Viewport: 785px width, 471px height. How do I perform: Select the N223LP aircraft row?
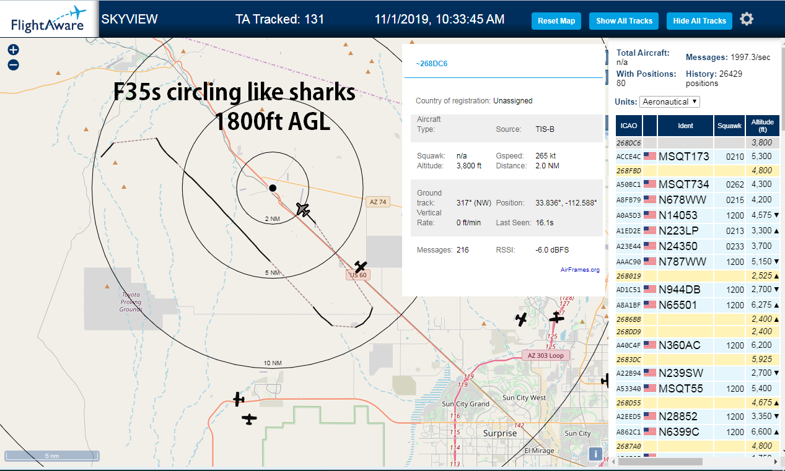tap(698, 231)
